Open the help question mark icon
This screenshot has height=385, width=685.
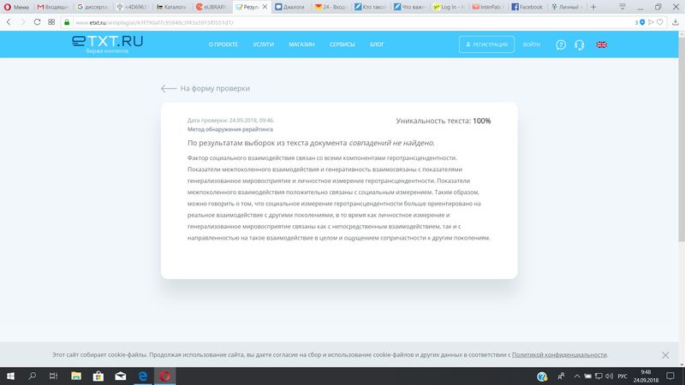(561, 44)
